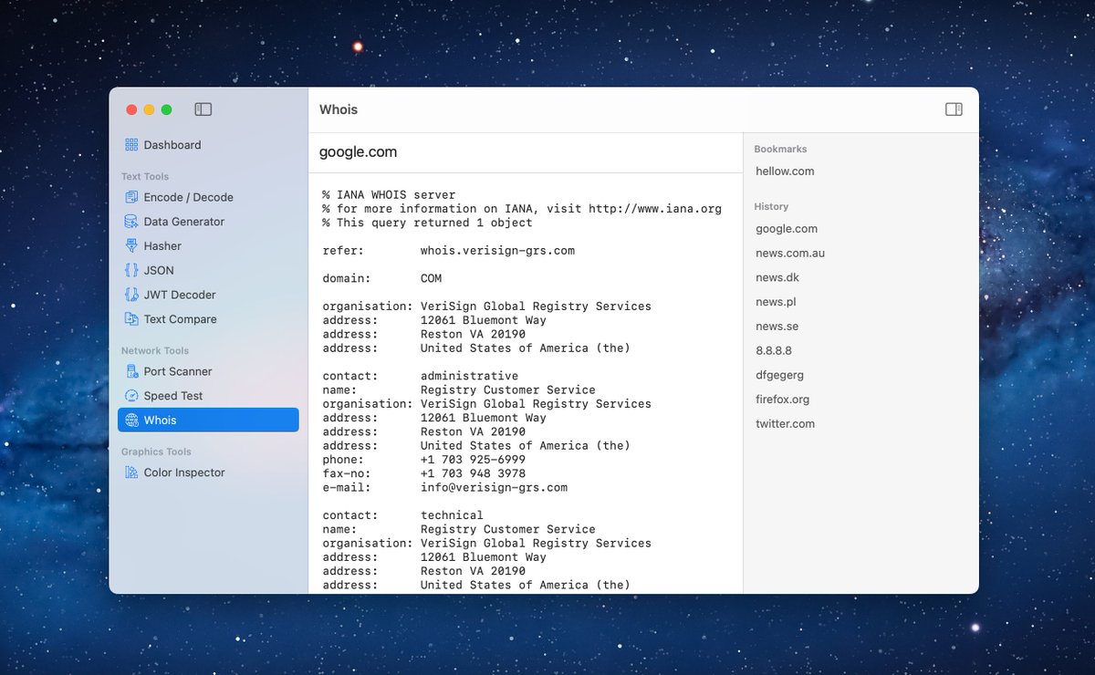The width and height of the screenshot is (1095, 675).
Task: Click the Data Generator database icon
Action: pos(131,222)
